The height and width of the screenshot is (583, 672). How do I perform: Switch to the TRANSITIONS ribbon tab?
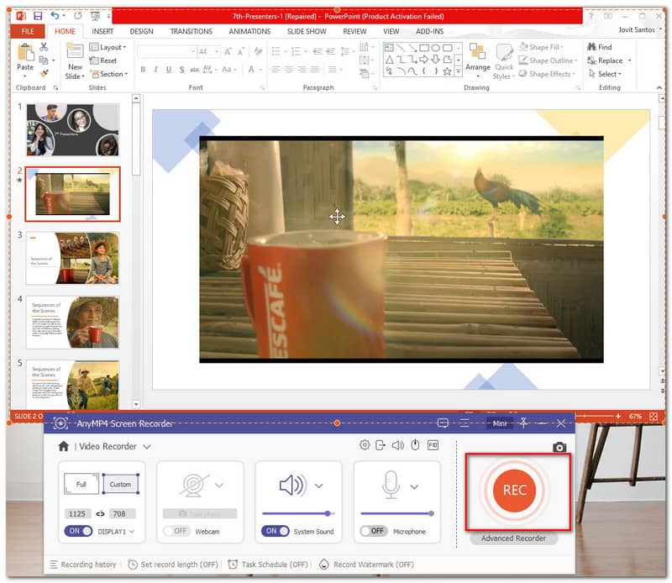click(191, 31)
